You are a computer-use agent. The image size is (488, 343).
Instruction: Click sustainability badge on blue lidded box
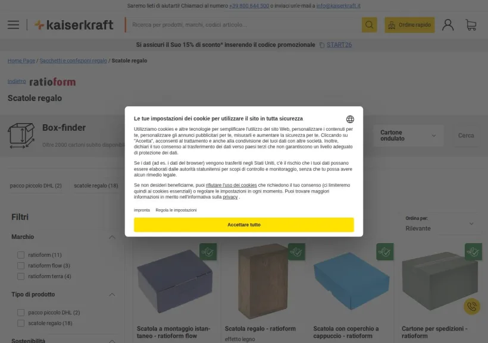[384, 251]
